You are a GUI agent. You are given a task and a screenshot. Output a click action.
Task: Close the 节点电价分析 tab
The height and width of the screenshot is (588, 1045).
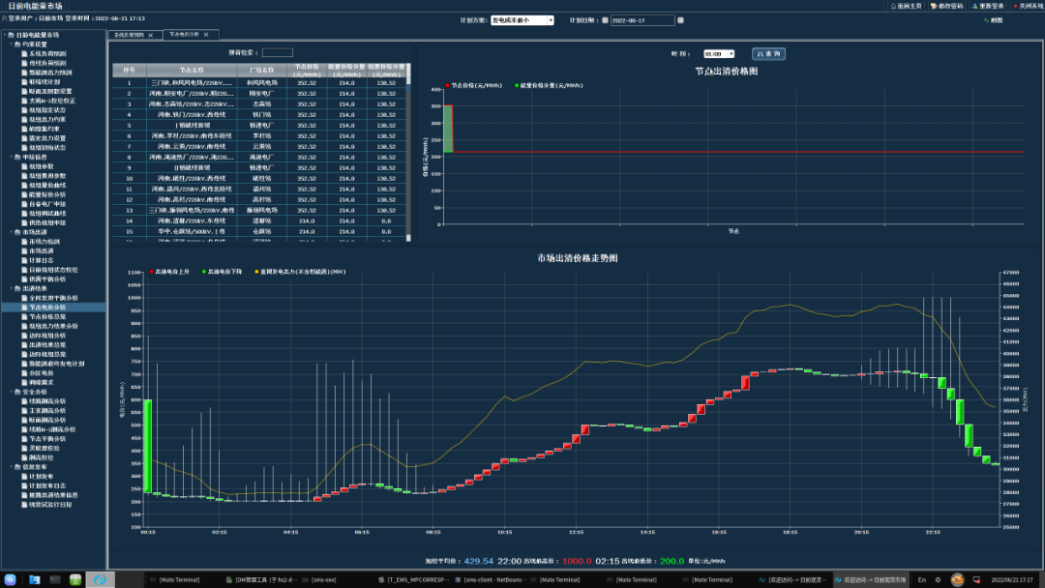click(x=206, y=35)
